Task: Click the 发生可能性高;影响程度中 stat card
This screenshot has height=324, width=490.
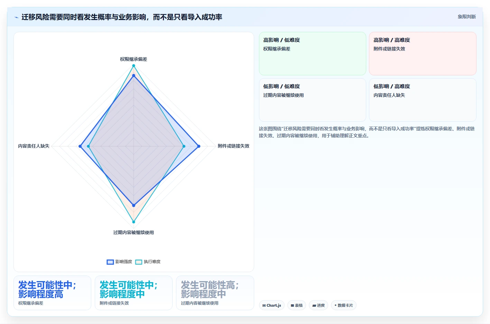Action: 215,293
